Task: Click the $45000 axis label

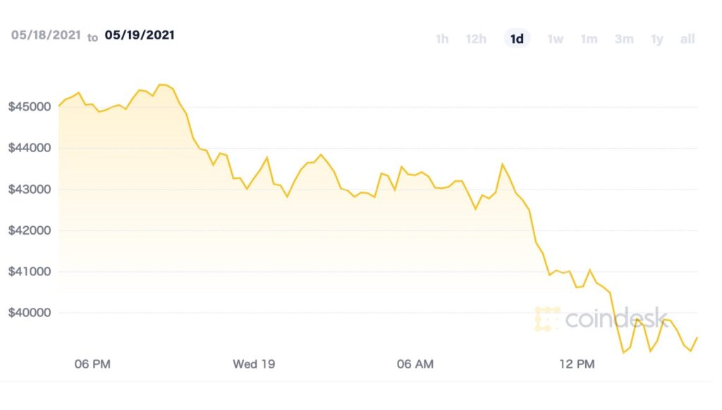Action: [x=30, y=107]
